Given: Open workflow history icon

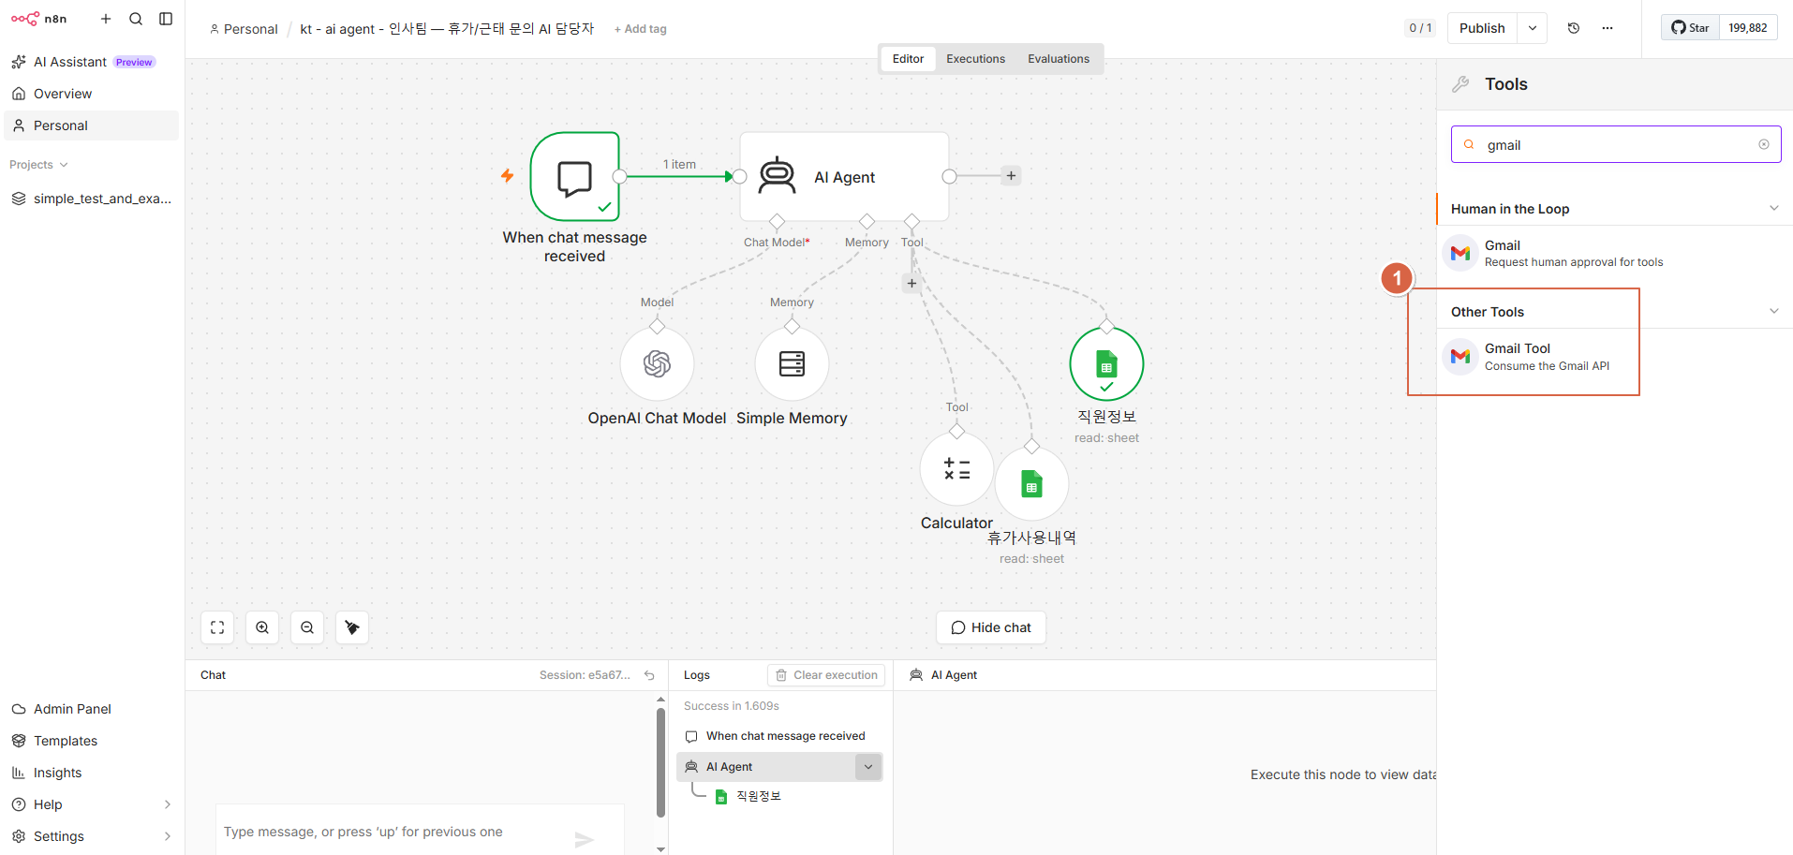Looking at the screenshot, I should [x=1574, y=28].
